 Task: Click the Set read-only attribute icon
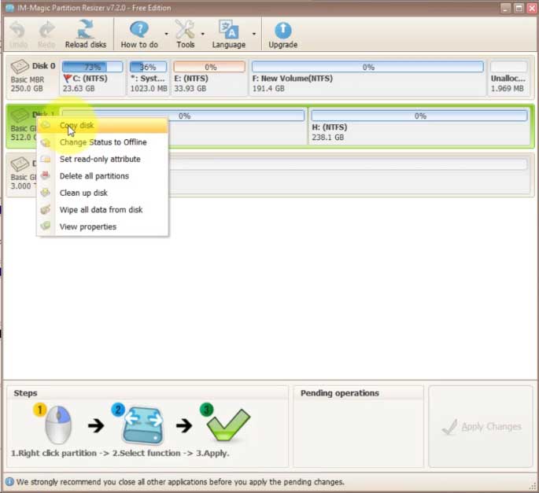pos(46,159)
